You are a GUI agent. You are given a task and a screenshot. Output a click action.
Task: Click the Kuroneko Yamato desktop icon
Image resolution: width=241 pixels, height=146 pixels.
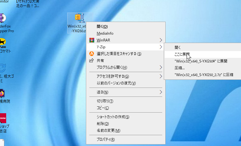pos(3,42)
